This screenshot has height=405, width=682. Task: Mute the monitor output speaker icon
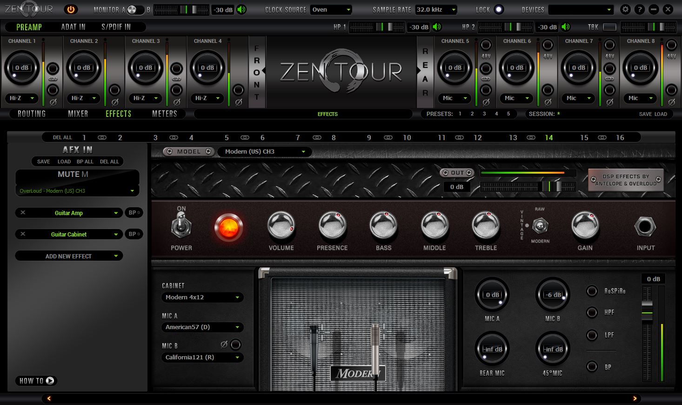click(241, 9)
